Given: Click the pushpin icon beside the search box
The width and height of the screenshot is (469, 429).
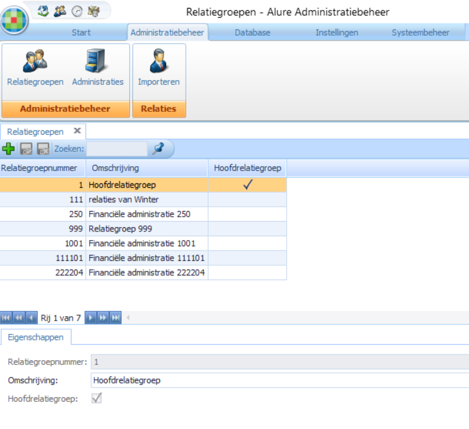Looking at the screenshot, I should click(159, 148).
